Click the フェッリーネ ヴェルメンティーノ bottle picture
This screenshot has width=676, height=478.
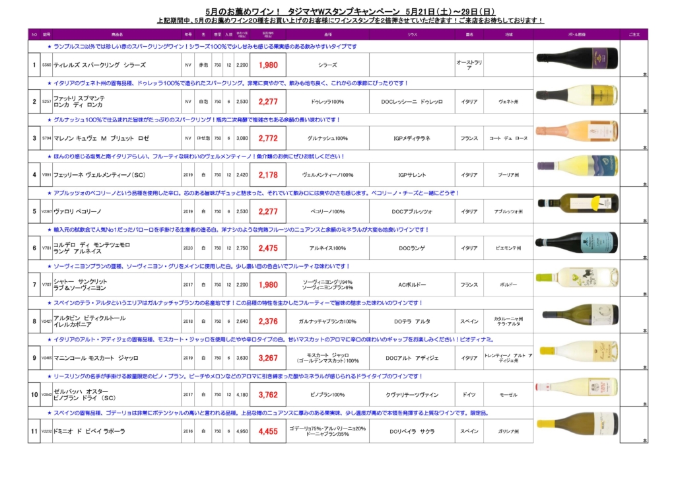578,166
